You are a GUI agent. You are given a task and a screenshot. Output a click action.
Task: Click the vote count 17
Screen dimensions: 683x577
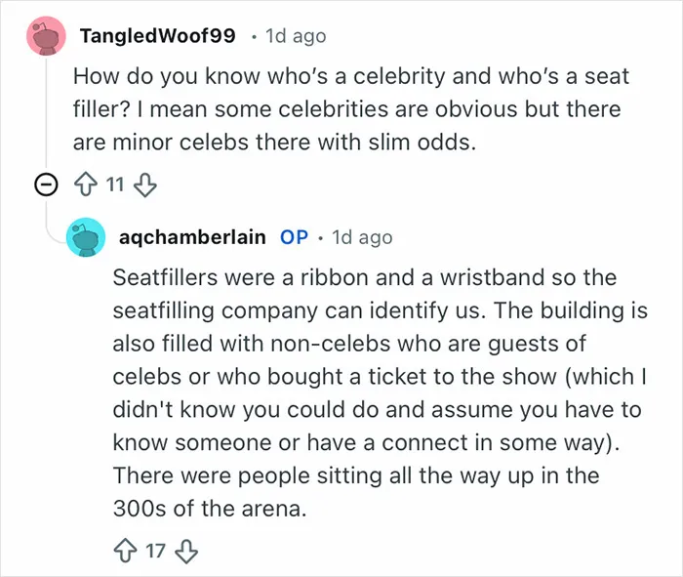coord(155,551)
